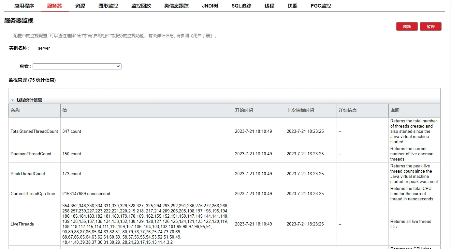Click the 名称 column header
Viewport: 451px width, 249px height.
[15, 110]
